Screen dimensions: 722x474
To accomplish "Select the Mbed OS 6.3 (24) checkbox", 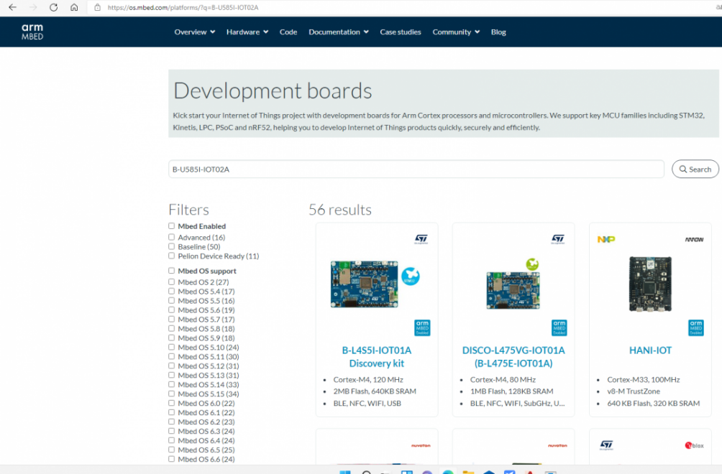I will (171, 431).
